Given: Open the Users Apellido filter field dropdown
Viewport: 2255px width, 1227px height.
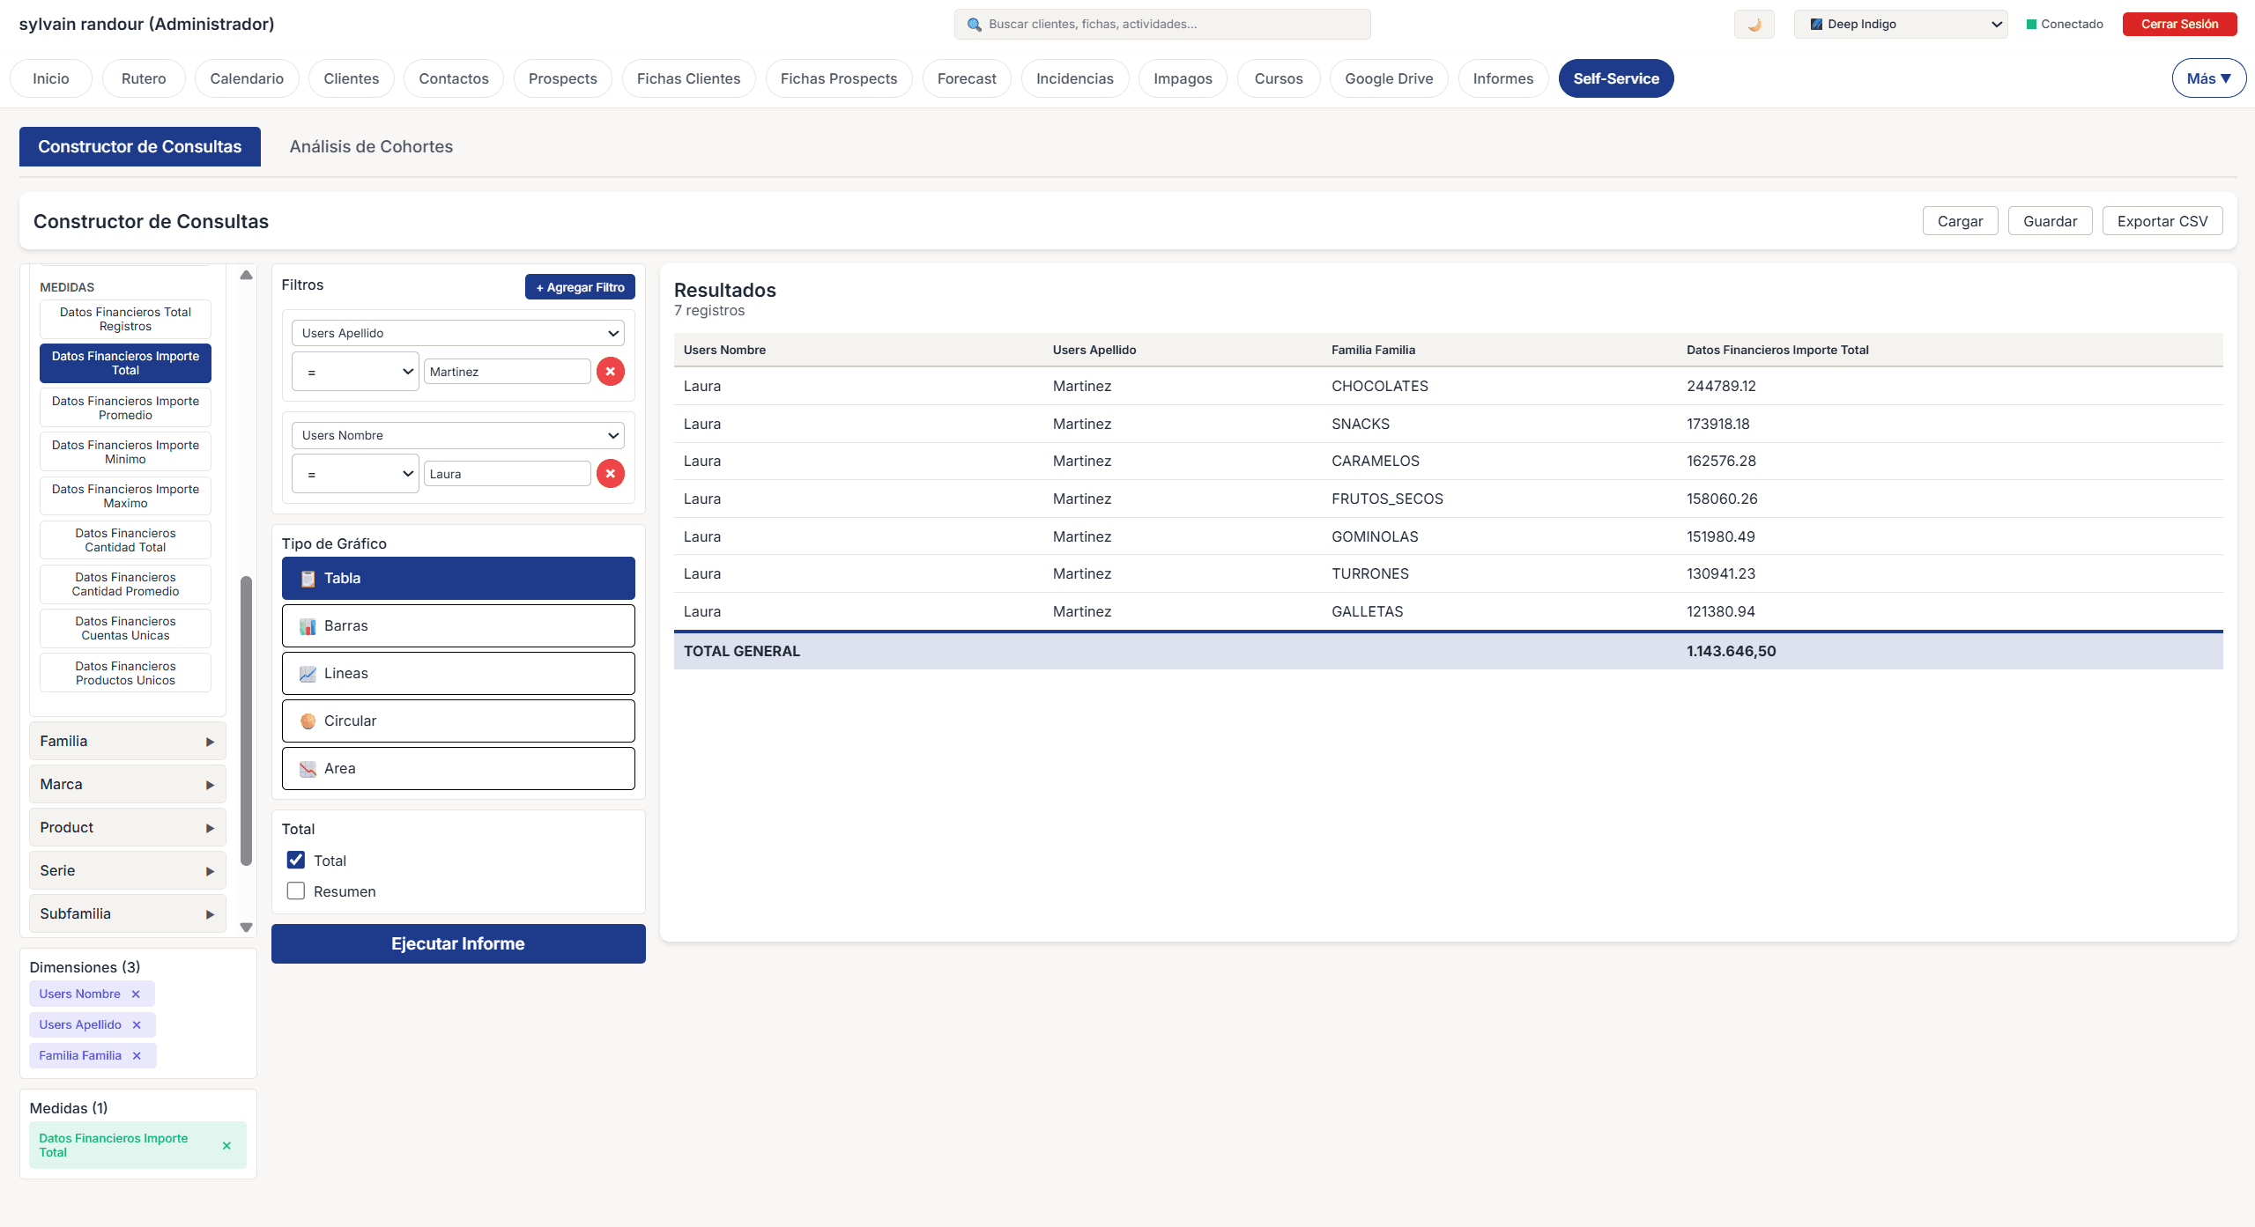Looking at the screenshot, I should [457, 332].
